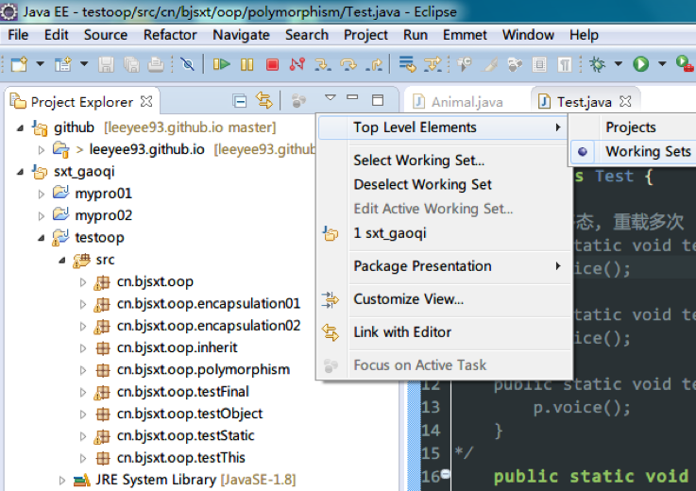This screenshot has width=696, height=491.
Task: Toggle Link with Editor in view menu
Action: [x=445, y=332]
